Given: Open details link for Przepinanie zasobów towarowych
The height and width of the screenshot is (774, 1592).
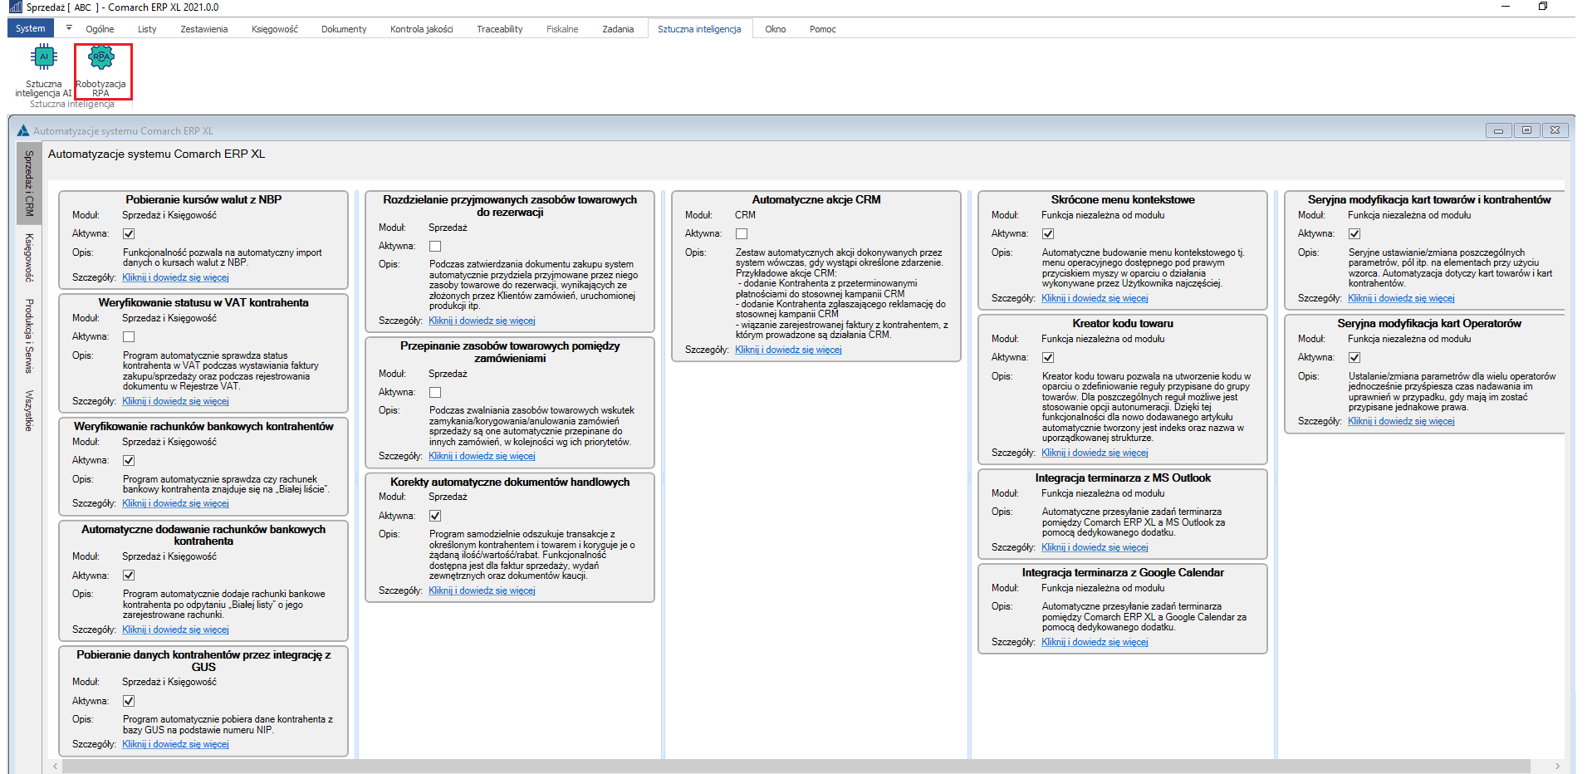Looking at the screenshot, I should coord(482,457).
